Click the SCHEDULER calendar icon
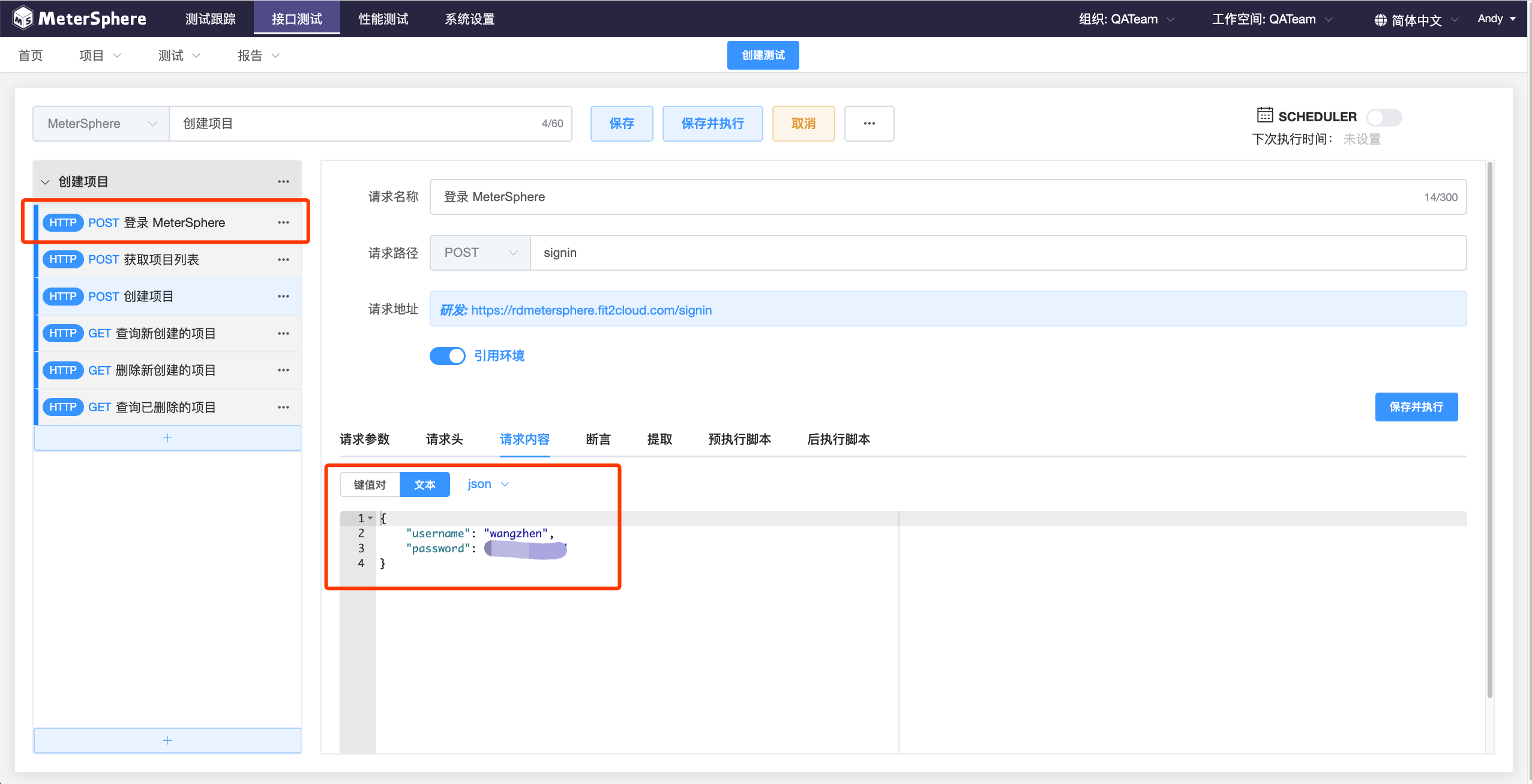The image size is (1532, 784). click(x=1264, y=115)
